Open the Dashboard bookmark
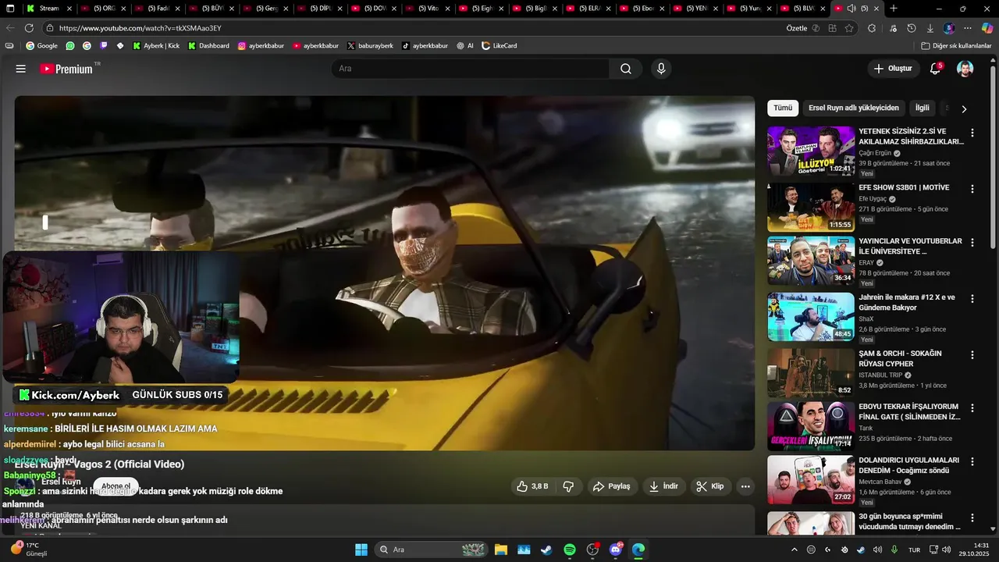The image size is (999, 562). click(209, 45)
